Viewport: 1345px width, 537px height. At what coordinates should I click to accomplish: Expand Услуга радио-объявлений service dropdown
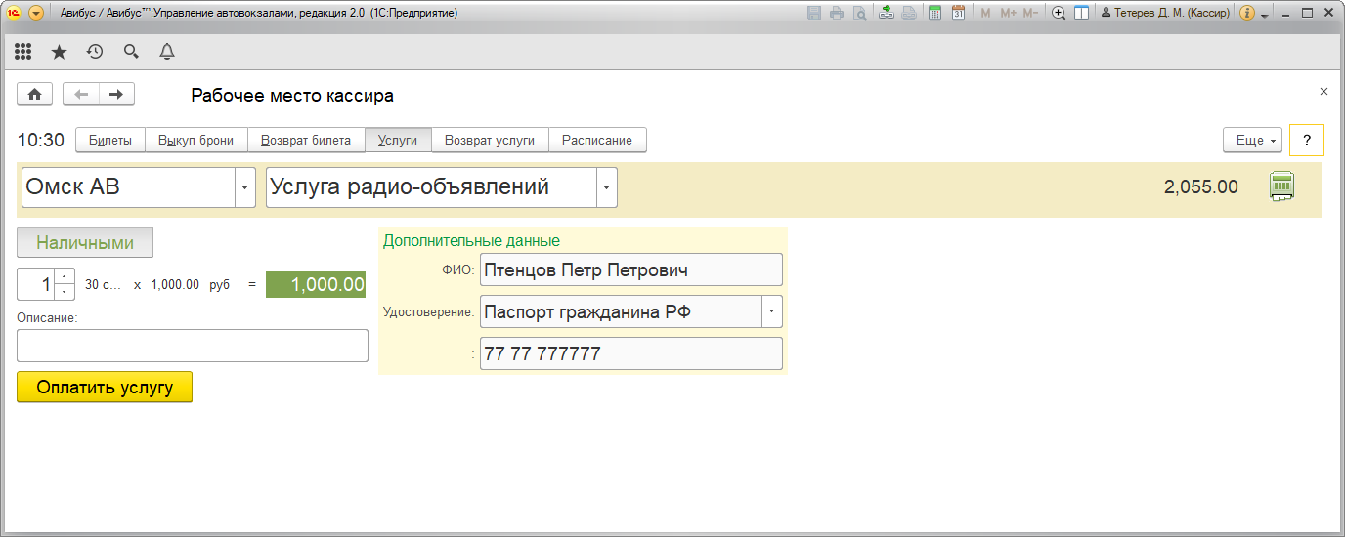click(x=607, y=188)
